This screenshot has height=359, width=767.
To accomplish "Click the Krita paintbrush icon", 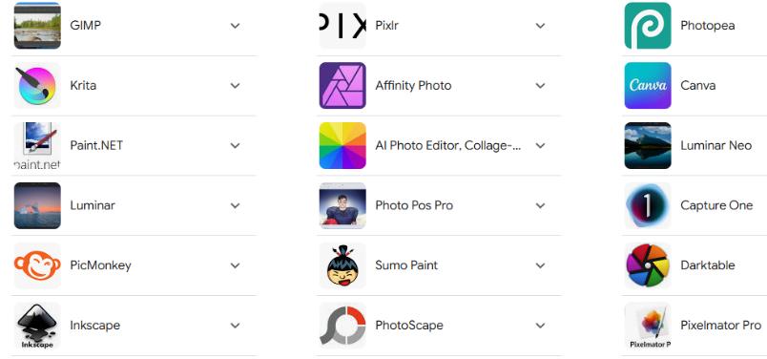I will coord(37,85).
